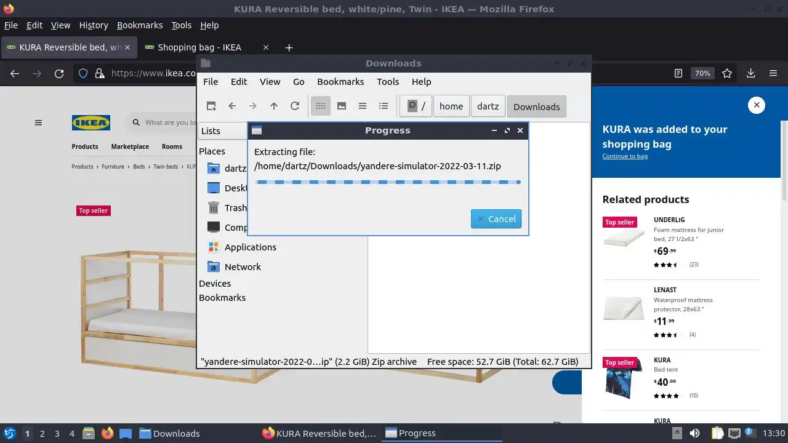
Task: Switch to Shopping bag - IKEA tab
Action: click(199, 47)
